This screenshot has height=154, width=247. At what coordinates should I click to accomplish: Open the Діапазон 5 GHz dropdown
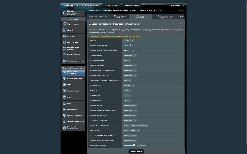point(129,41)
